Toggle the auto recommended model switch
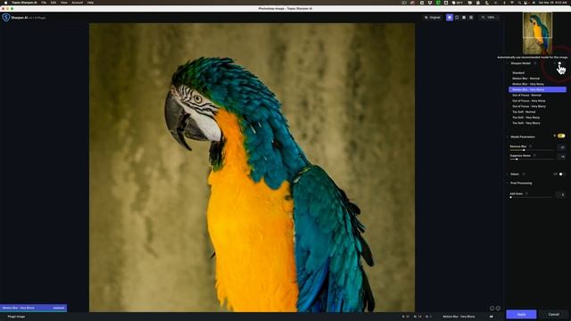 point(560,63)
